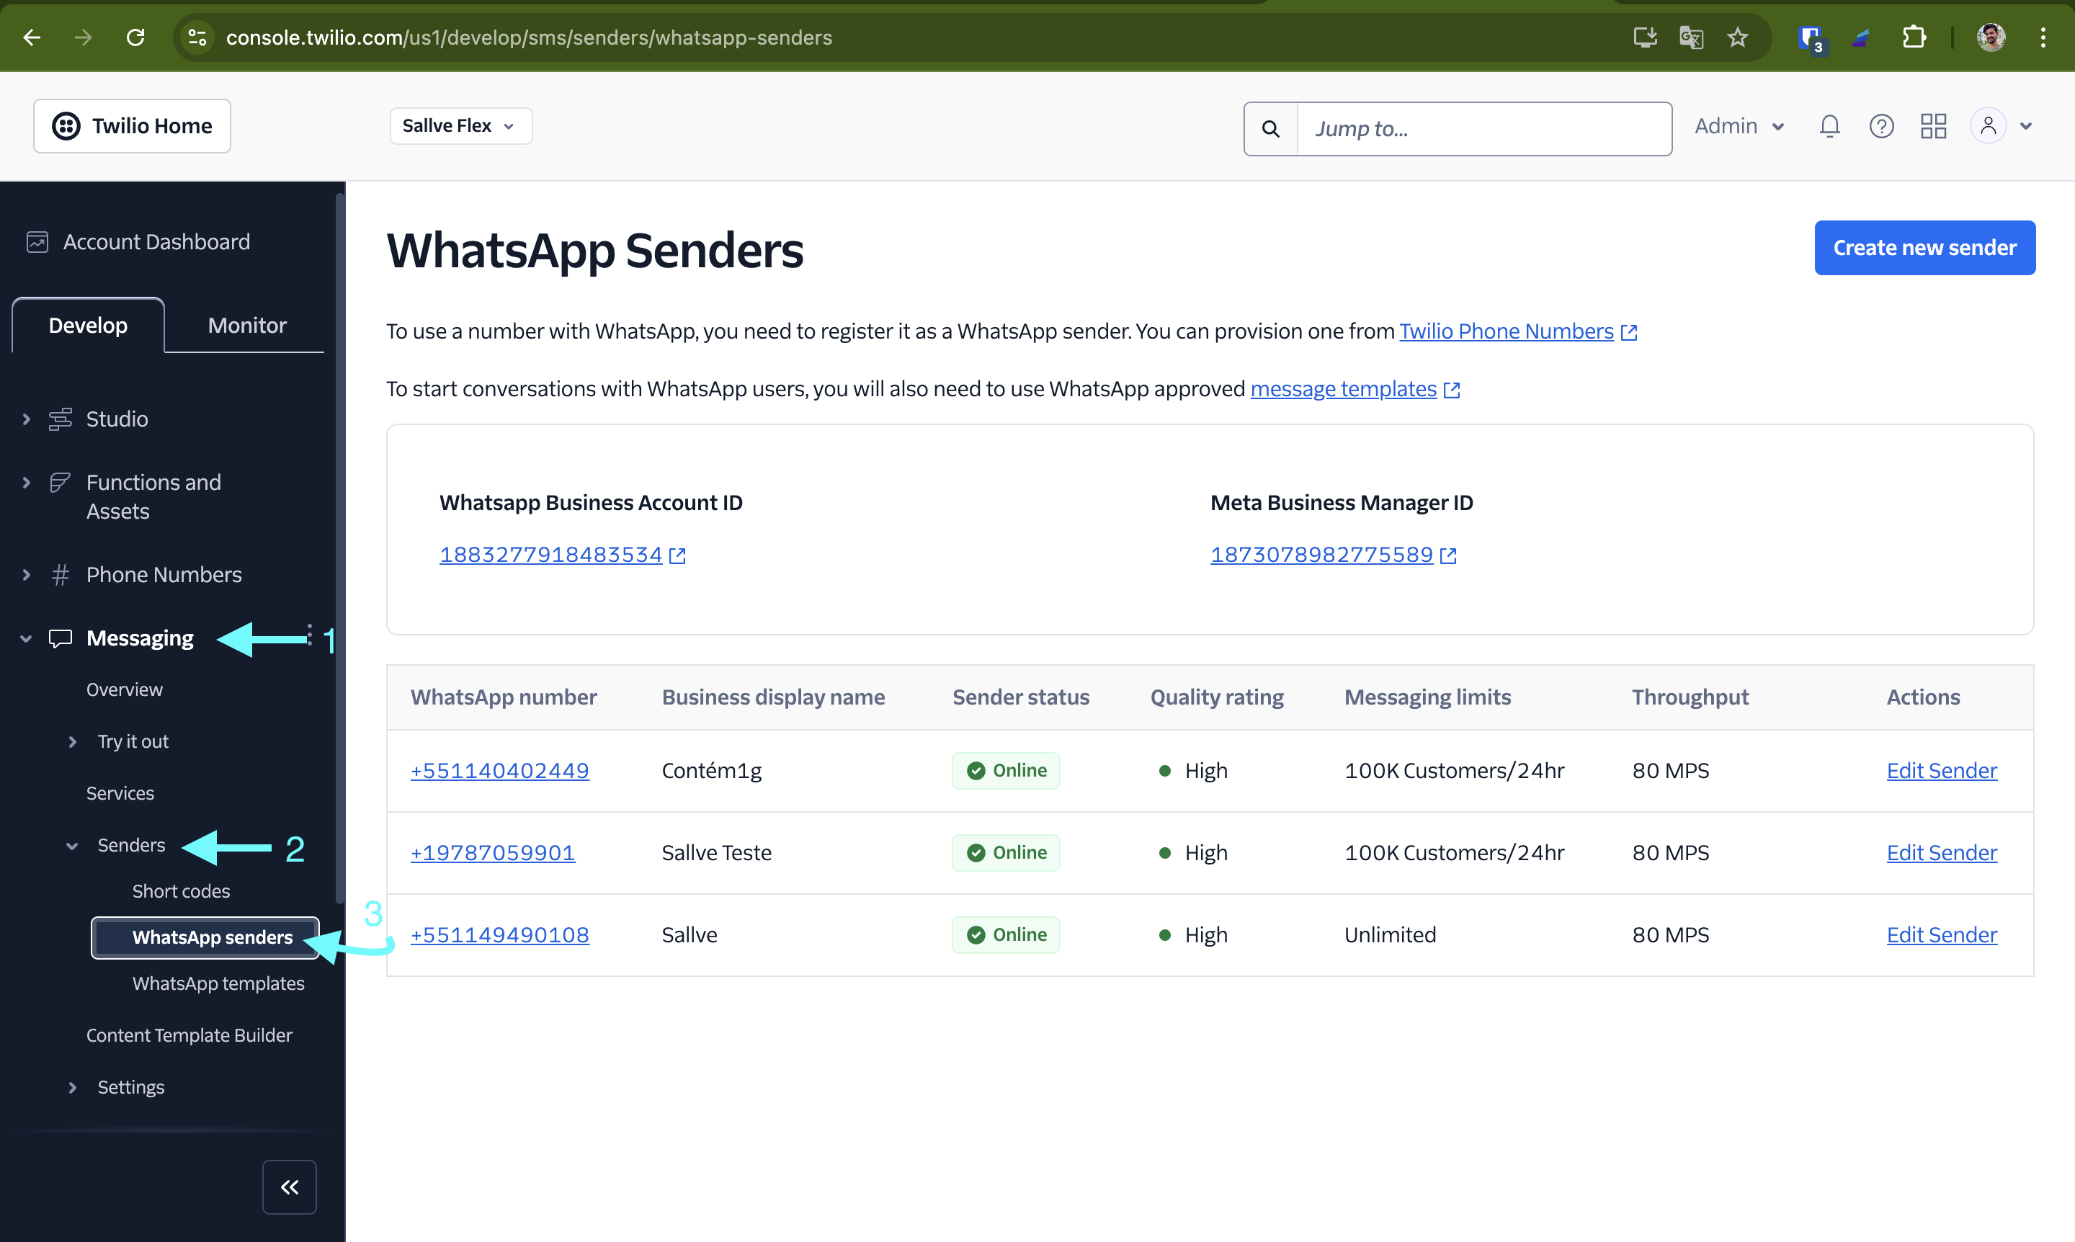The height and width of the screenshot is (1242, 2075).
Task: Bookmark this page with star icon
Action: [x=1738, y=37]
